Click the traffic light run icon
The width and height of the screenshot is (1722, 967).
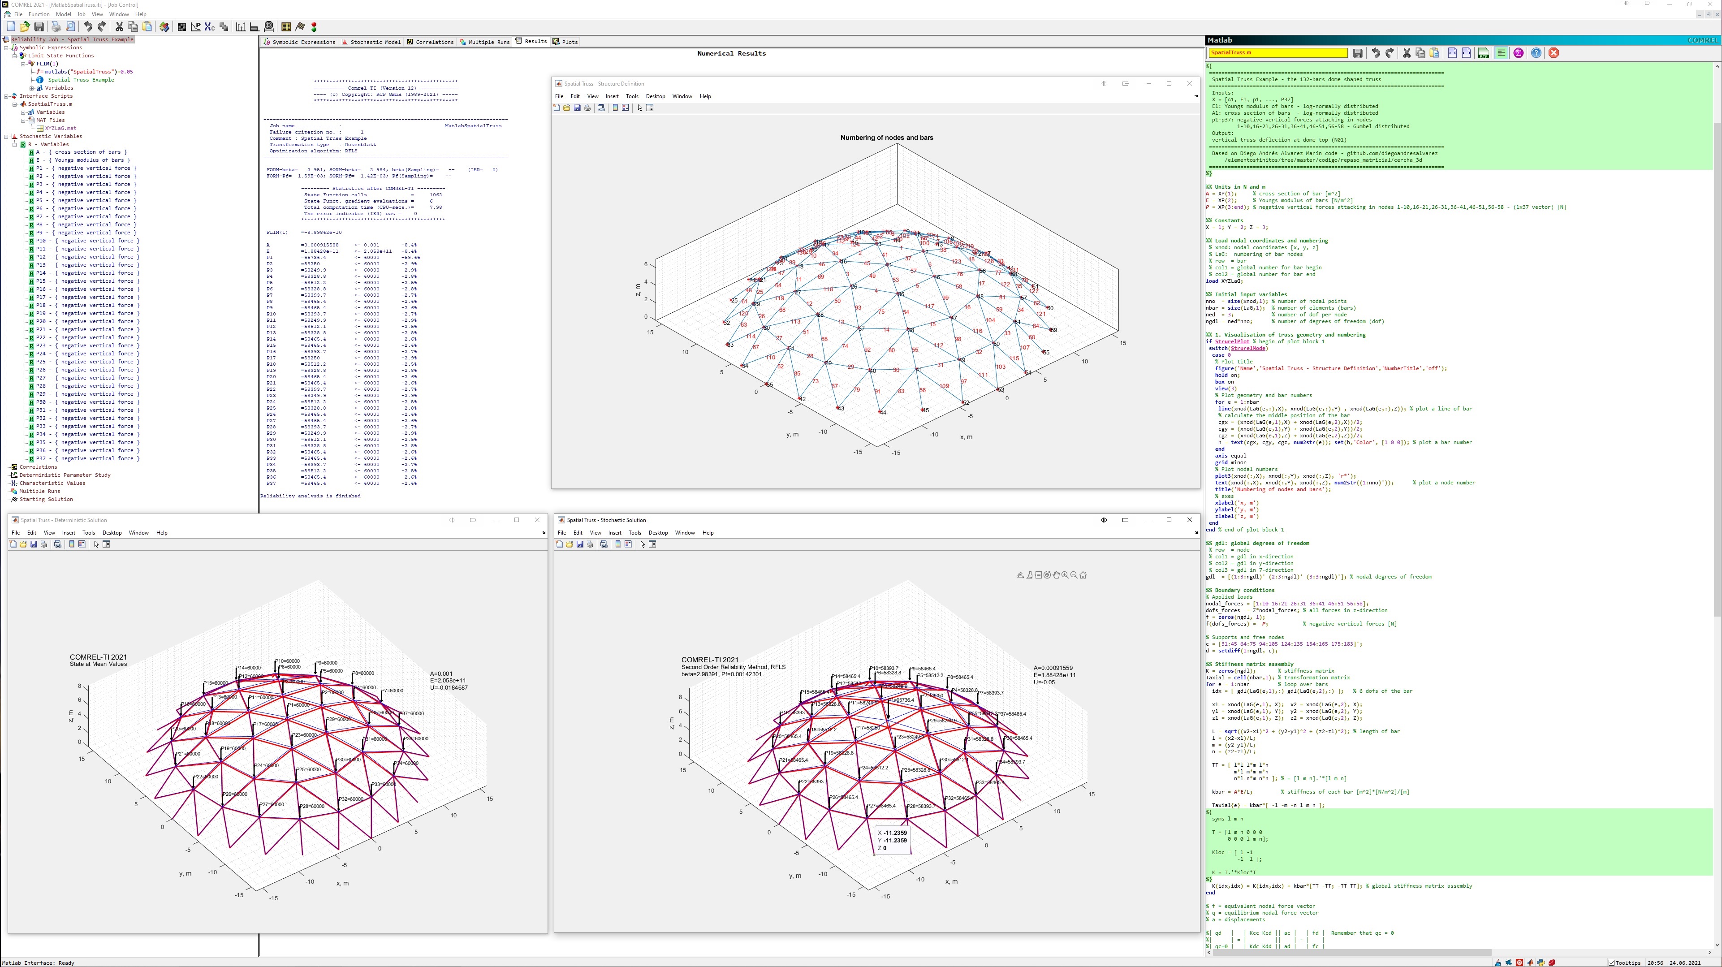pyautogui.click(x=314, y=27)
